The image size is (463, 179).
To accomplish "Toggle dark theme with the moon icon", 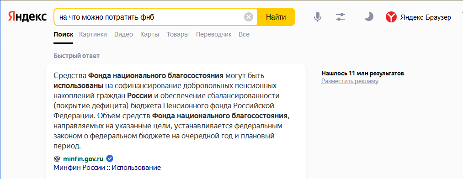I will click(369, 17).
